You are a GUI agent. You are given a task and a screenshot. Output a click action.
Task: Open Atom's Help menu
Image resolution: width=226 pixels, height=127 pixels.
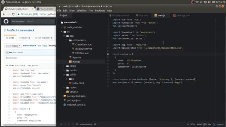pos(109,11)
